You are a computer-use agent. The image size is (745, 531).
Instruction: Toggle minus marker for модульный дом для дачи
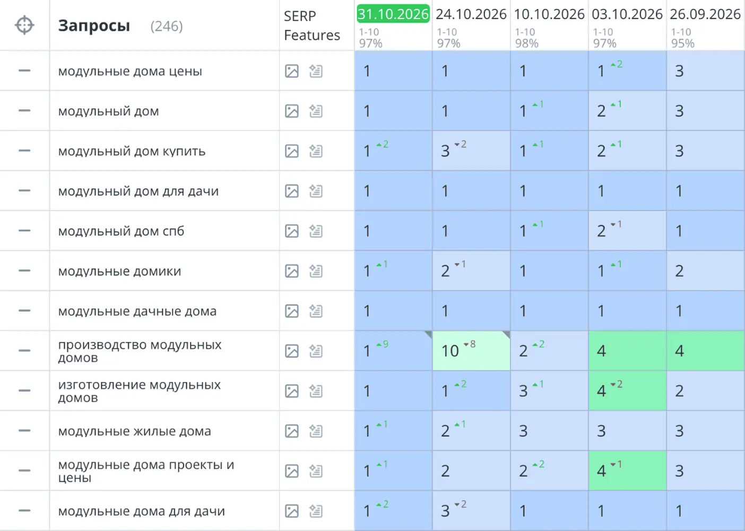pyautogui.click(x=24, y=190)
